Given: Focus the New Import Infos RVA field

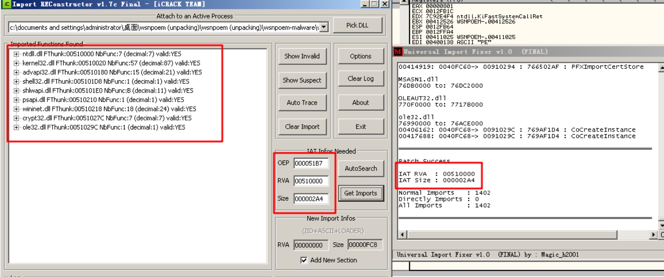Looking at the screenshot, I should 311,245.
